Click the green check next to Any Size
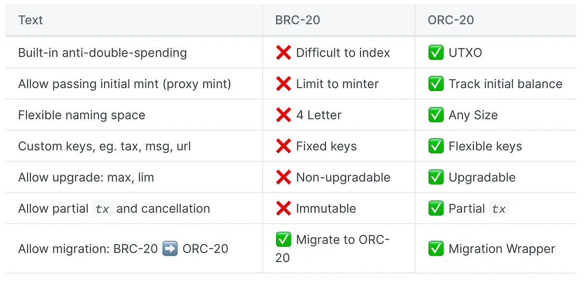 pos(436,115)
